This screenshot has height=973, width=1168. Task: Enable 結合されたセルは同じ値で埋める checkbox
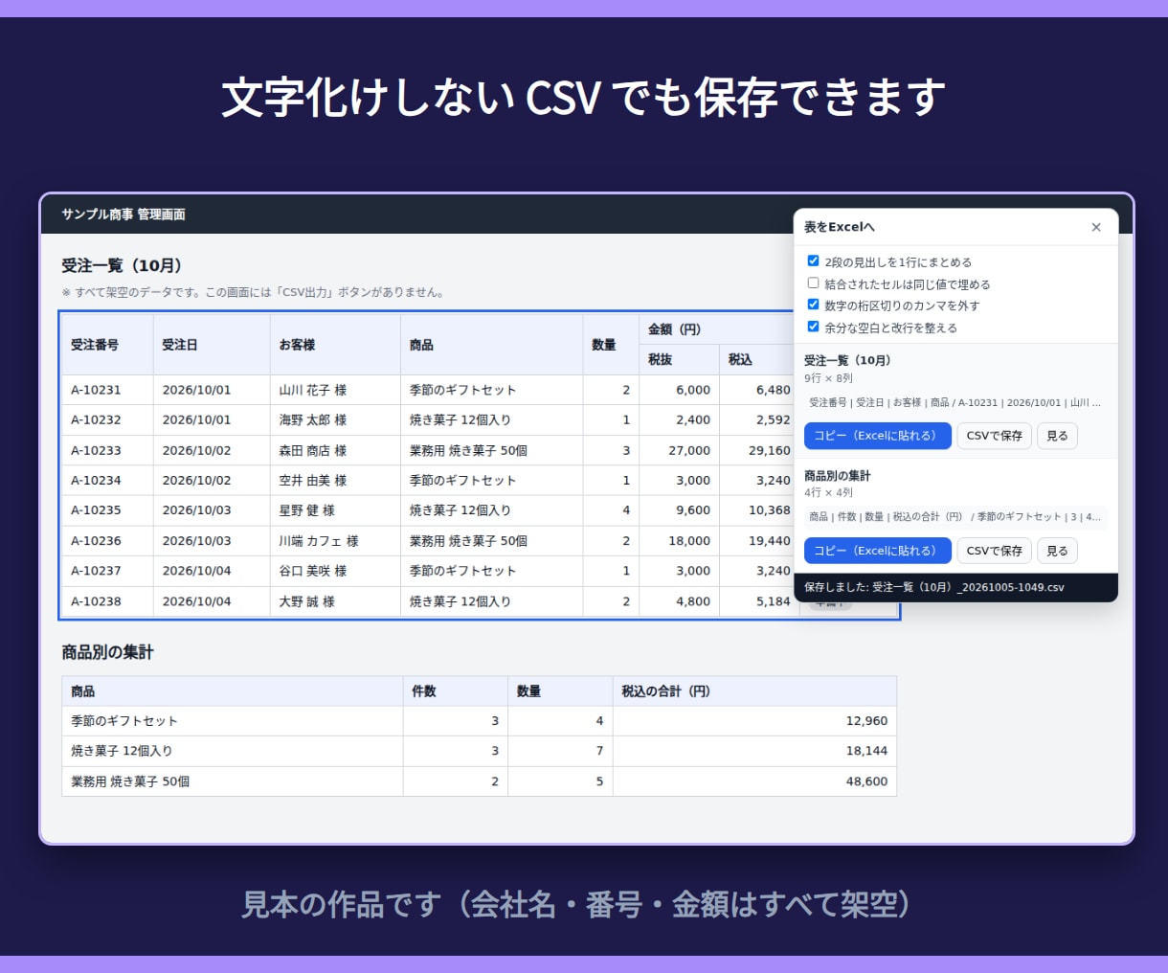pos(813,283)
